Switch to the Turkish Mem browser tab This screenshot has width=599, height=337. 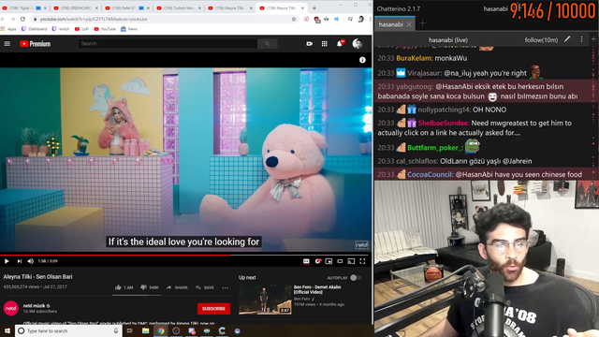(179, 8)
